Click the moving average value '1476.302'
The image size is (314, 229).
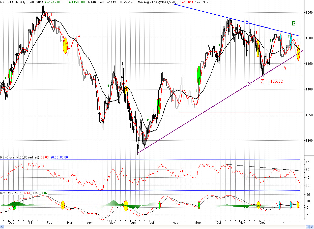point(202,2)
